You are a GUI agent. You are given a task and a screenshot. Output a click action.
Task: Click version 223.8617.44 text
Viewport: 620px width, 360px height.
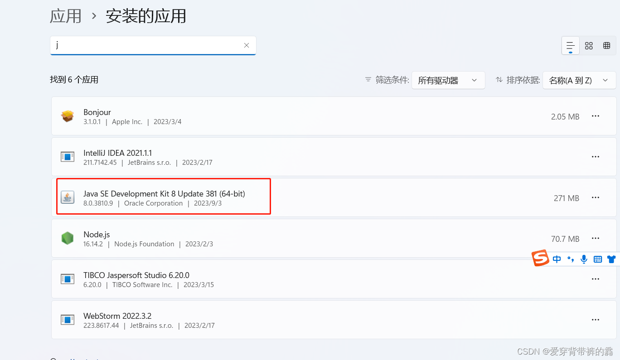click(101, 326)
